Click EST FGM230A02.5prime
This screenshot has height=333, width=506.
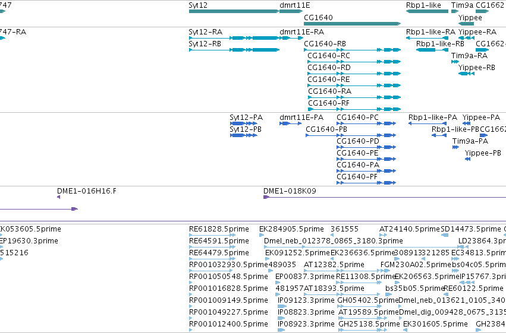point(385,271)
